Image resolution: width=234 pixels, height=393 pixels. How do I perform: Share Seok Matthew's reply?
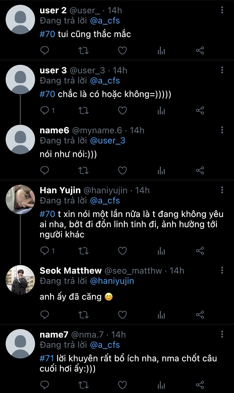[x=200, y=315]
